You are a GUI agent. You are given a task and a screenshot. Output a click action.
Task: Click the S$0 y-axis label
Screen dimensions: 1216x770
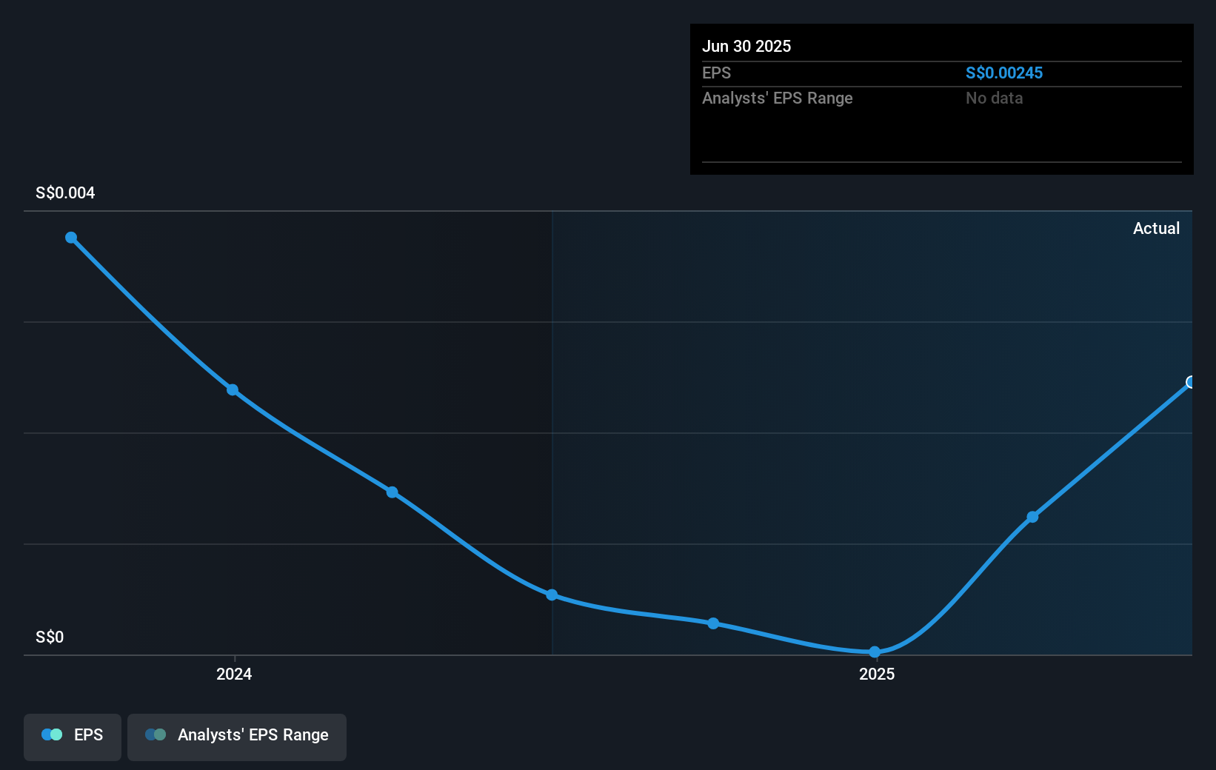(x=50, y=637)
